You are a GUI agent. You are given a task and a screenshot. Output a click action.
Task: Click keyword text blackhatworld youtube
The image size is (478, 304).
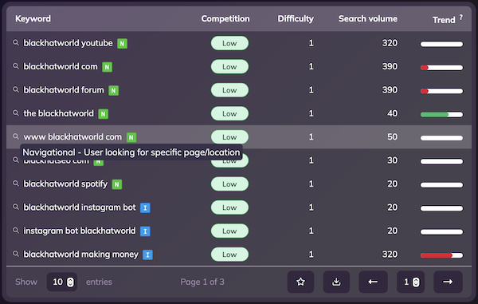pos(68,43)
